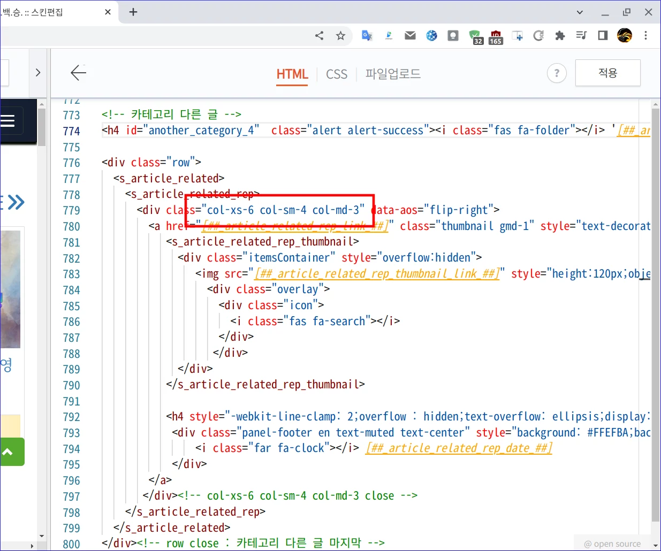661x551 pixels.
Task: Click line number 774 in the gutter
Action: (x=71, y=131)
